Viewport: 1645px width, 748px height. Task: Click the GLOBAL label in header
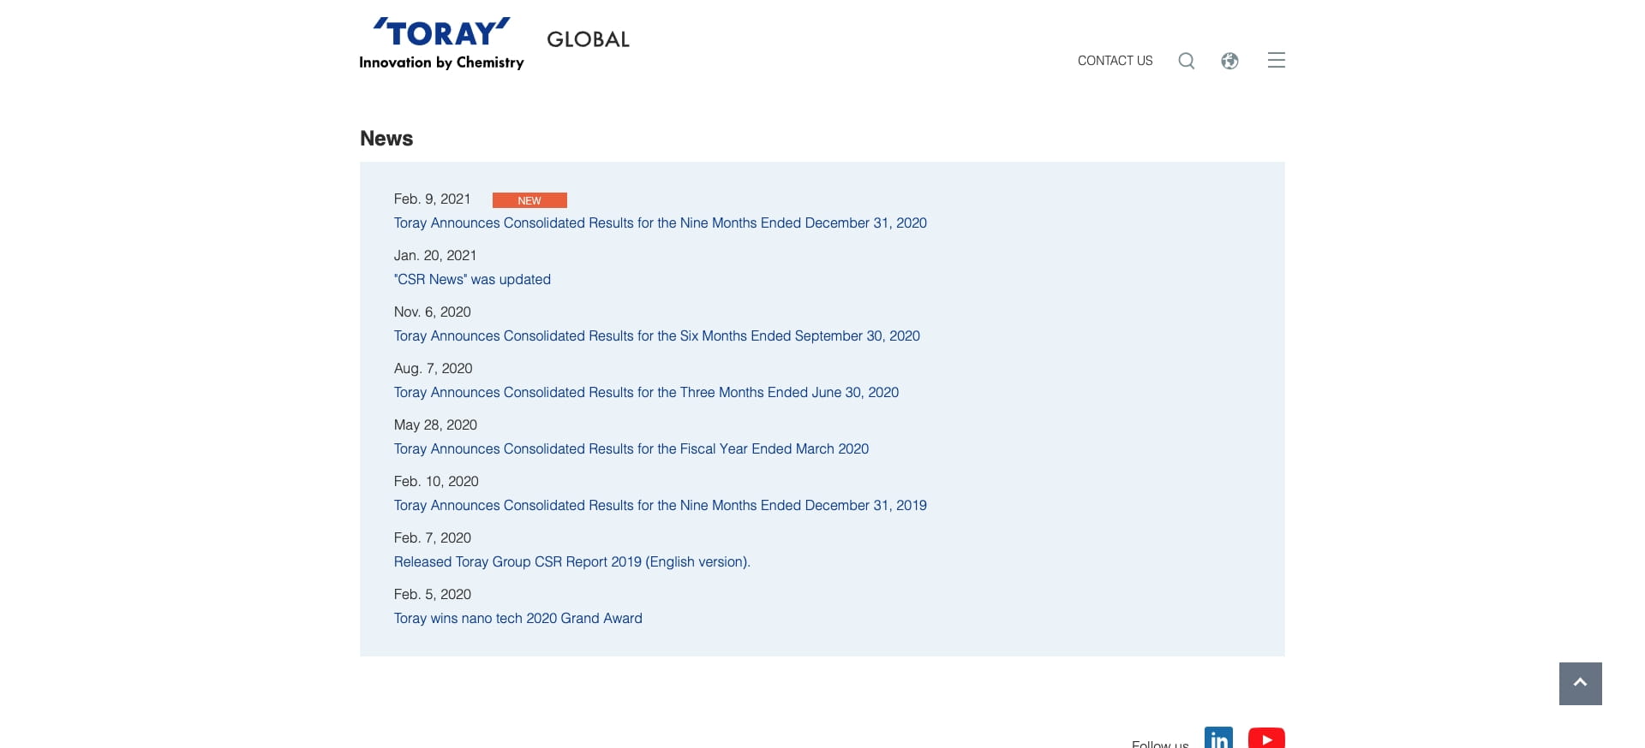coord(588,39)
